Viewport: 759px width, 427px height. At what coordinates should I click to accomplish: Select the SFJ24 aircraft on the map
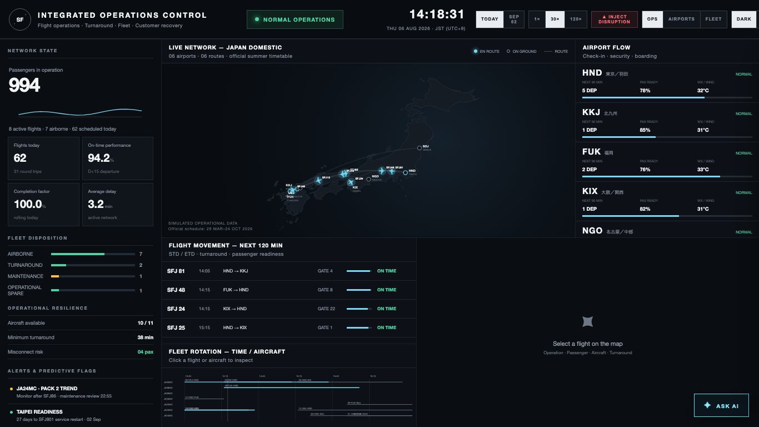click(351, 182)
